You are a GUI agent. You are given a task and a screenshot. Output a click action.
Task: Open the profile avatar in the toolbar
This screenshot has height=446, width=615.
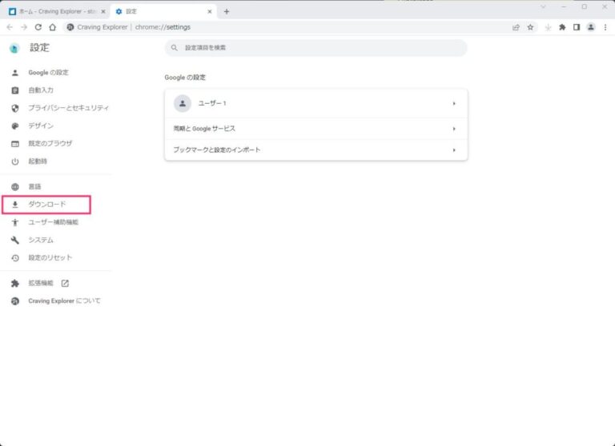(x=590, y=27)
